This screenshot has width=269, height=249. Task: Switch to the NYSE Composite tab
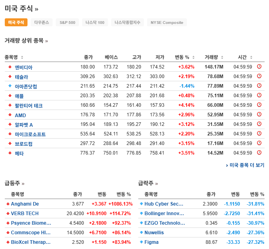(167, 22)
